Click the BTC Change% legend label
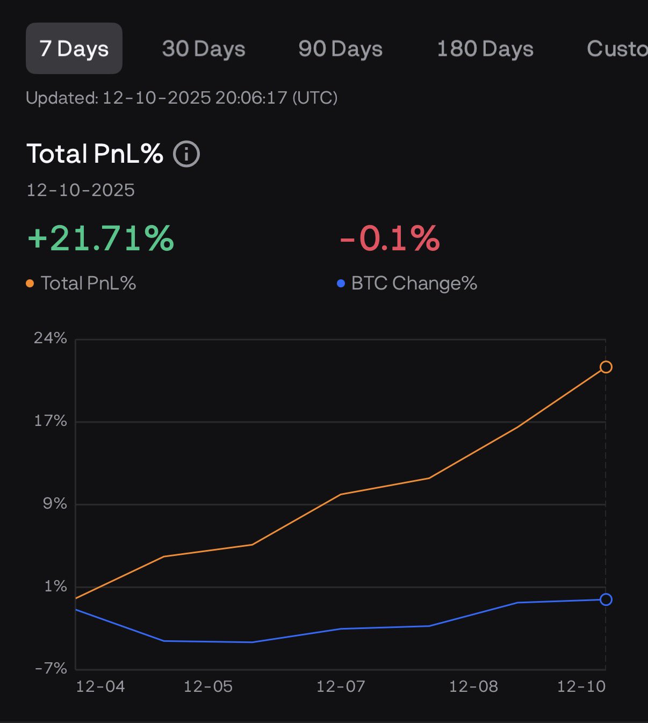 point(414,283)
